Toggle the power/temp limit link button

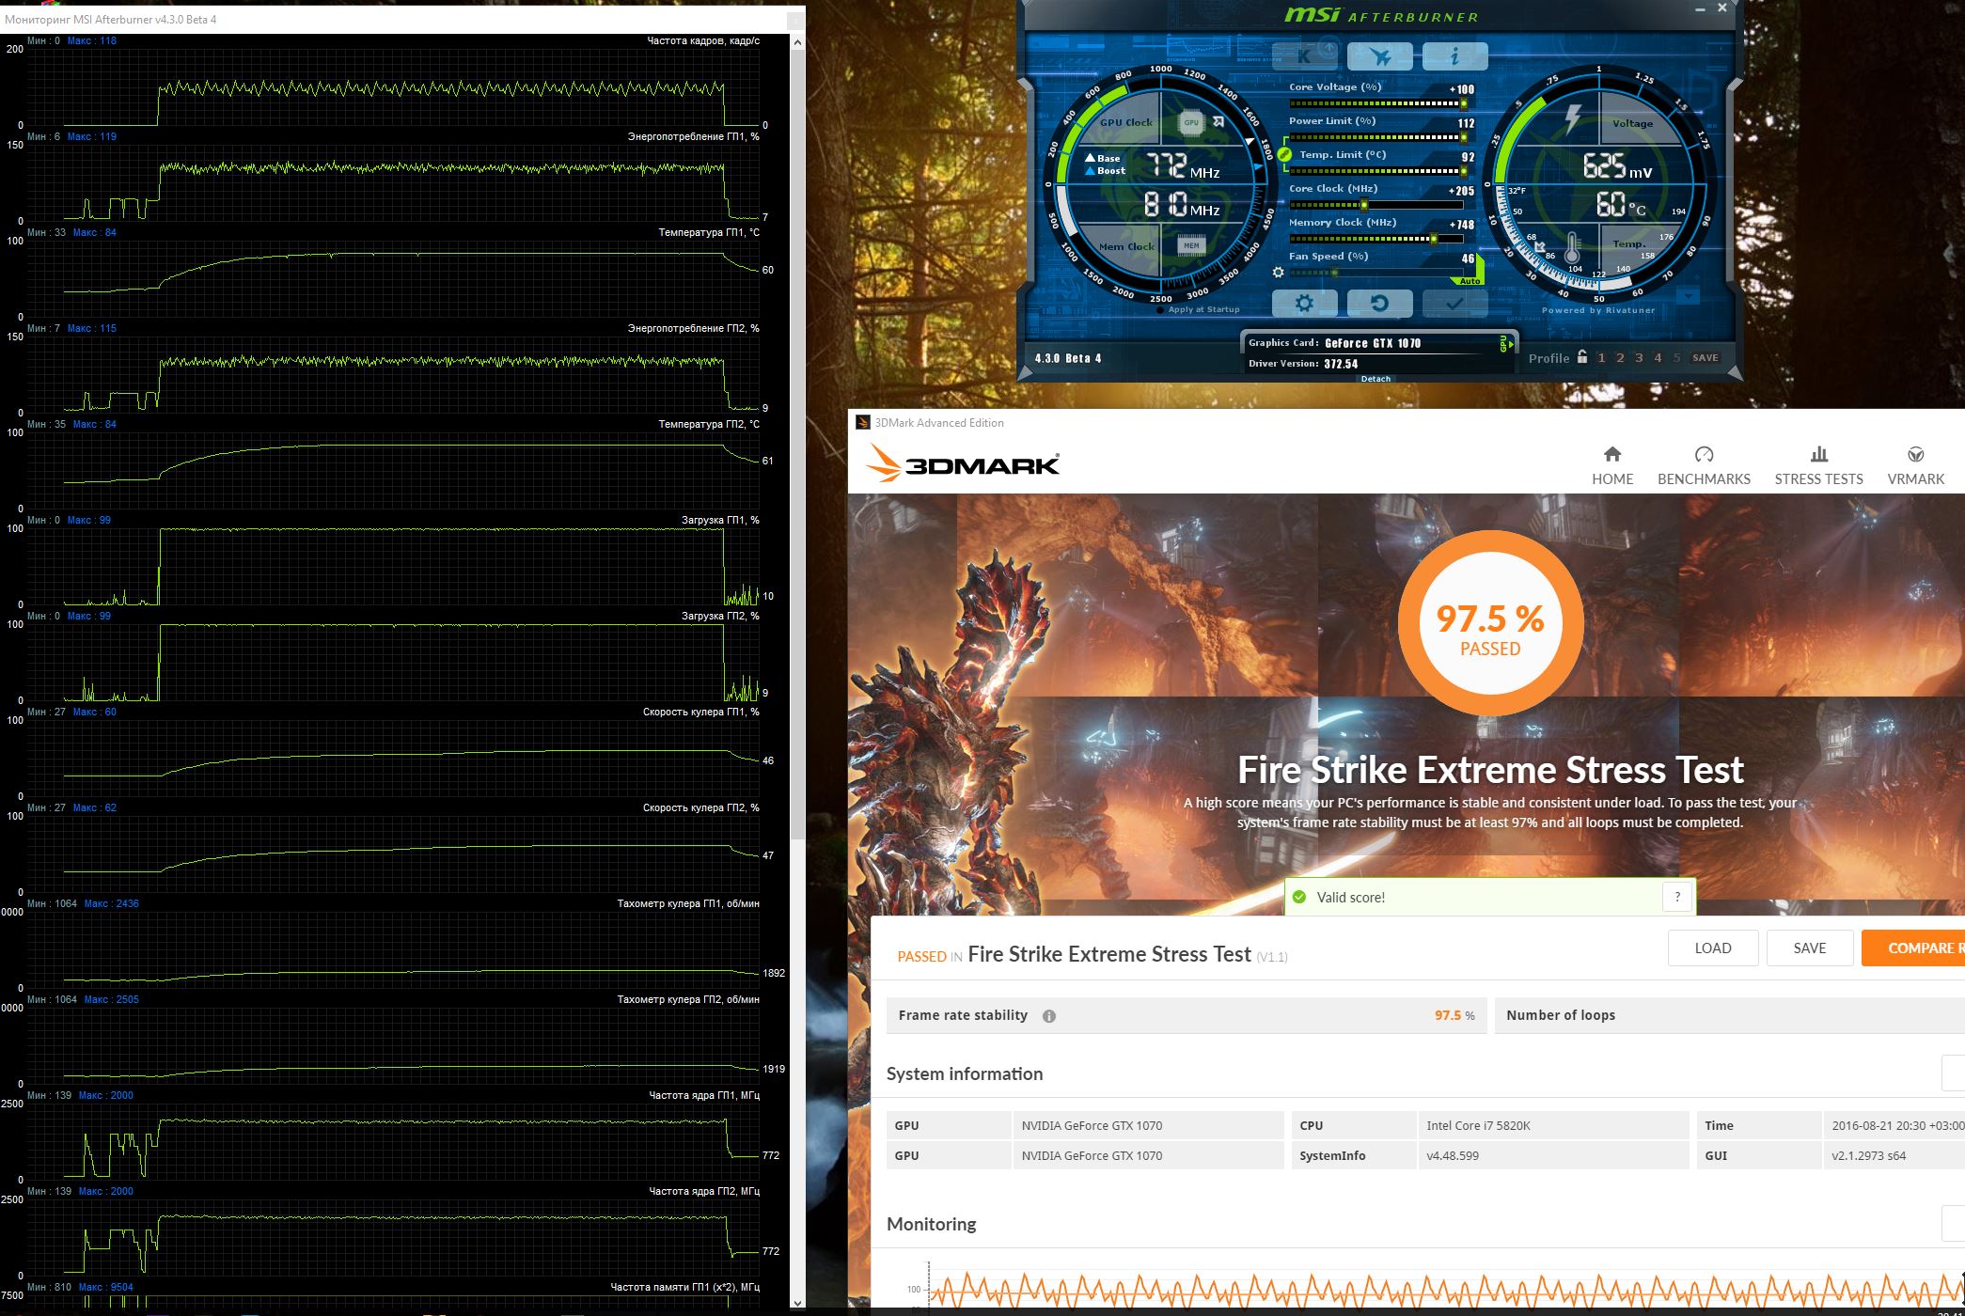[1284, 154]
